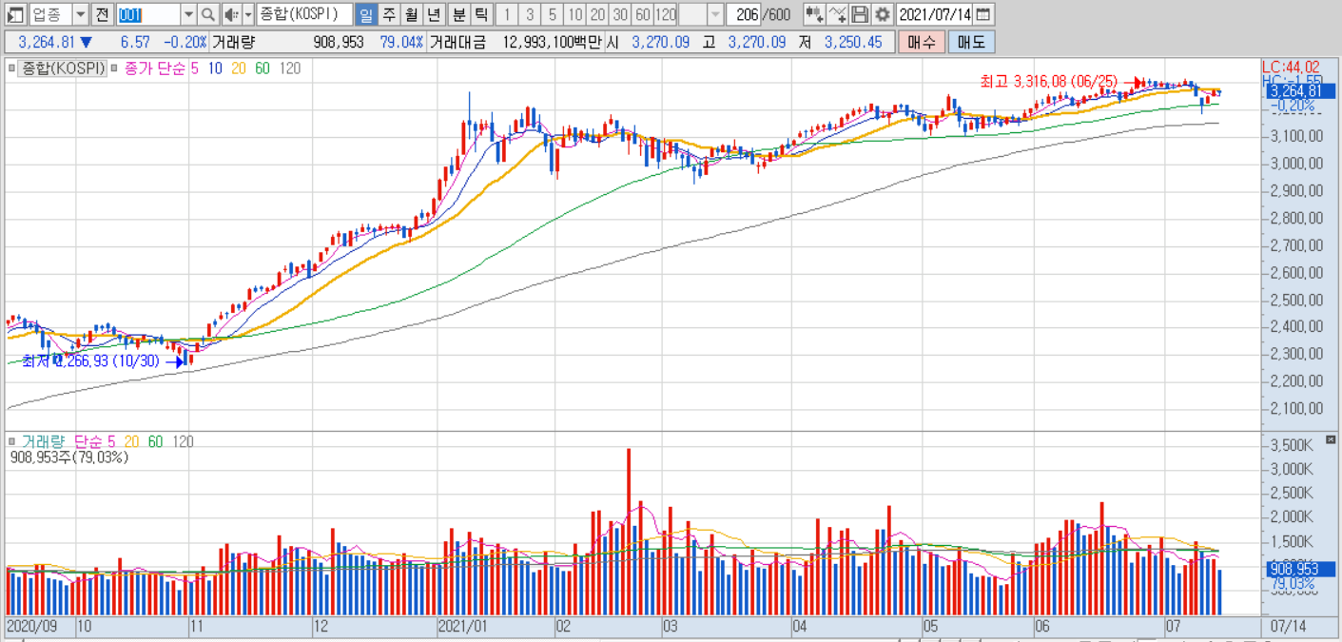The width and height of the screenshot is (1342, 642).
Task: Select the 120 interval toolbar button
Action: (666, 14)
